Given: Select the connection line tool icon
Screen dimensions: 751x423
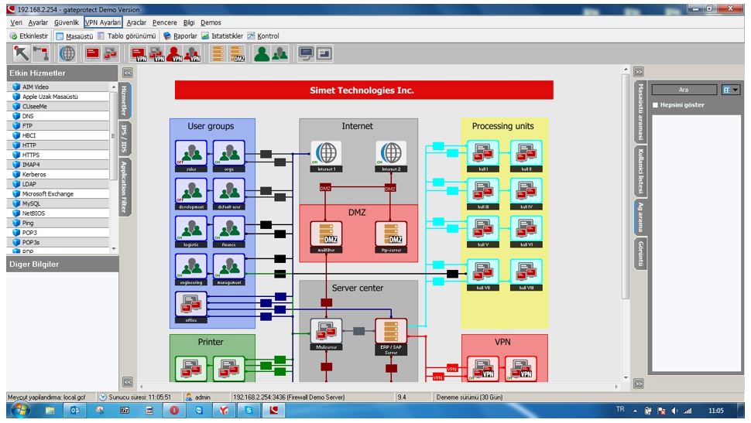Looking at the screenshot, I should 40,53.
